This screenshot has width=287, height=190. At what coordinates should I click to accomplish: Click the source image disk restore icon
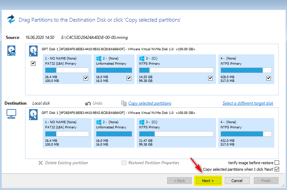point(11,51)
